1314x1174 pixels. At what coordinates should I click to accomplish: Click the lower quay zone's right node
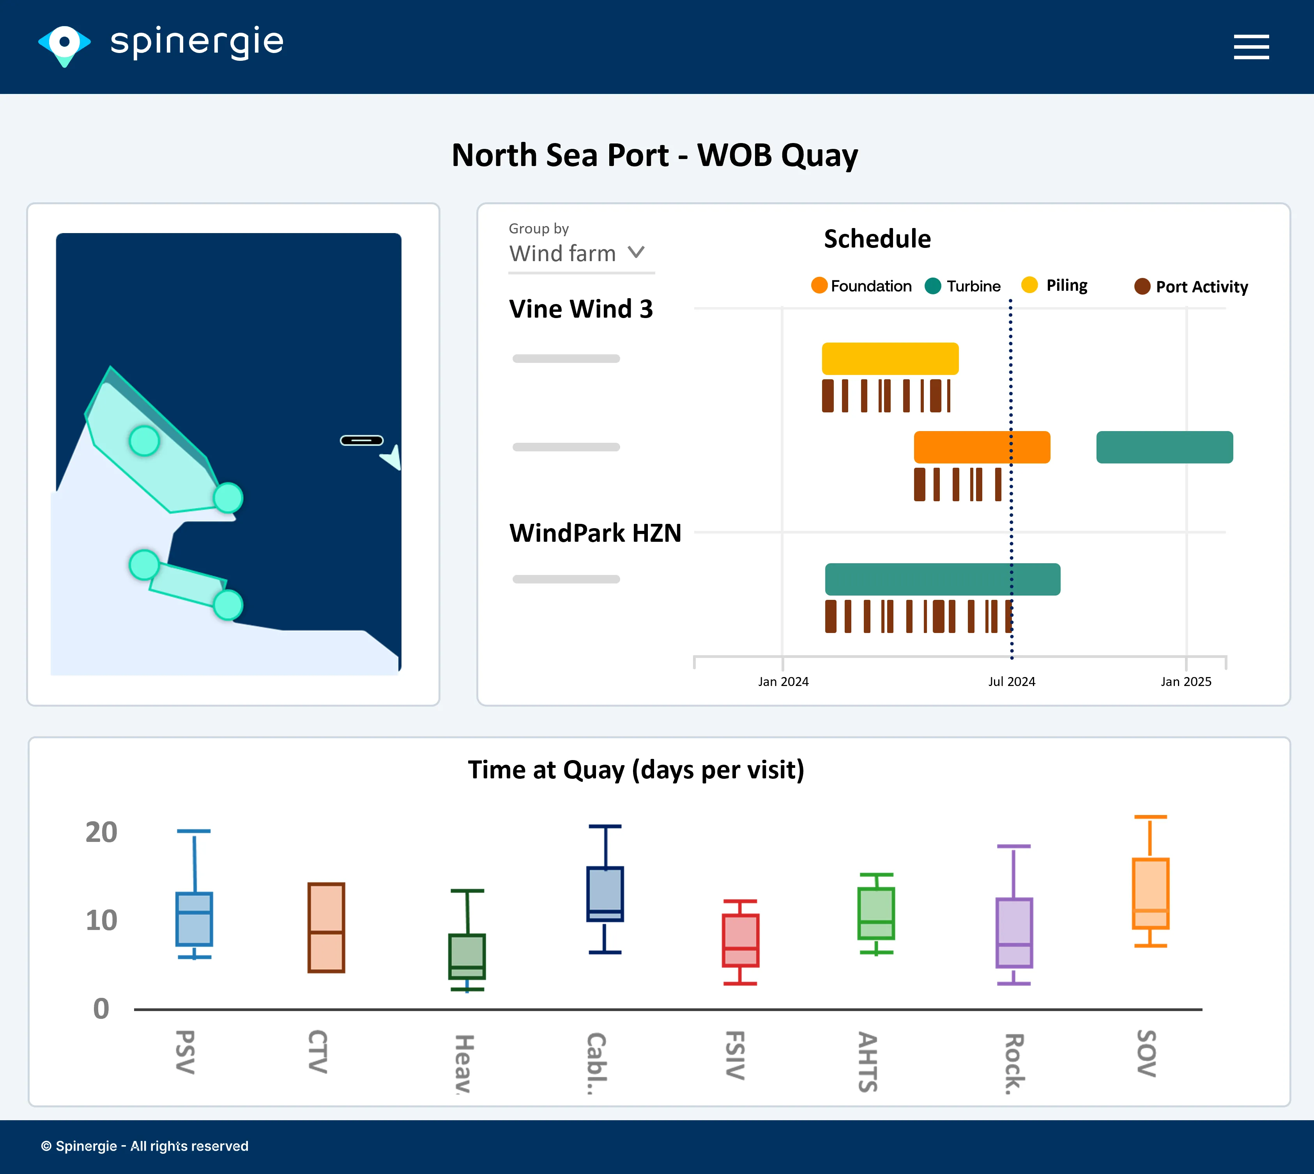pos(228,605)
